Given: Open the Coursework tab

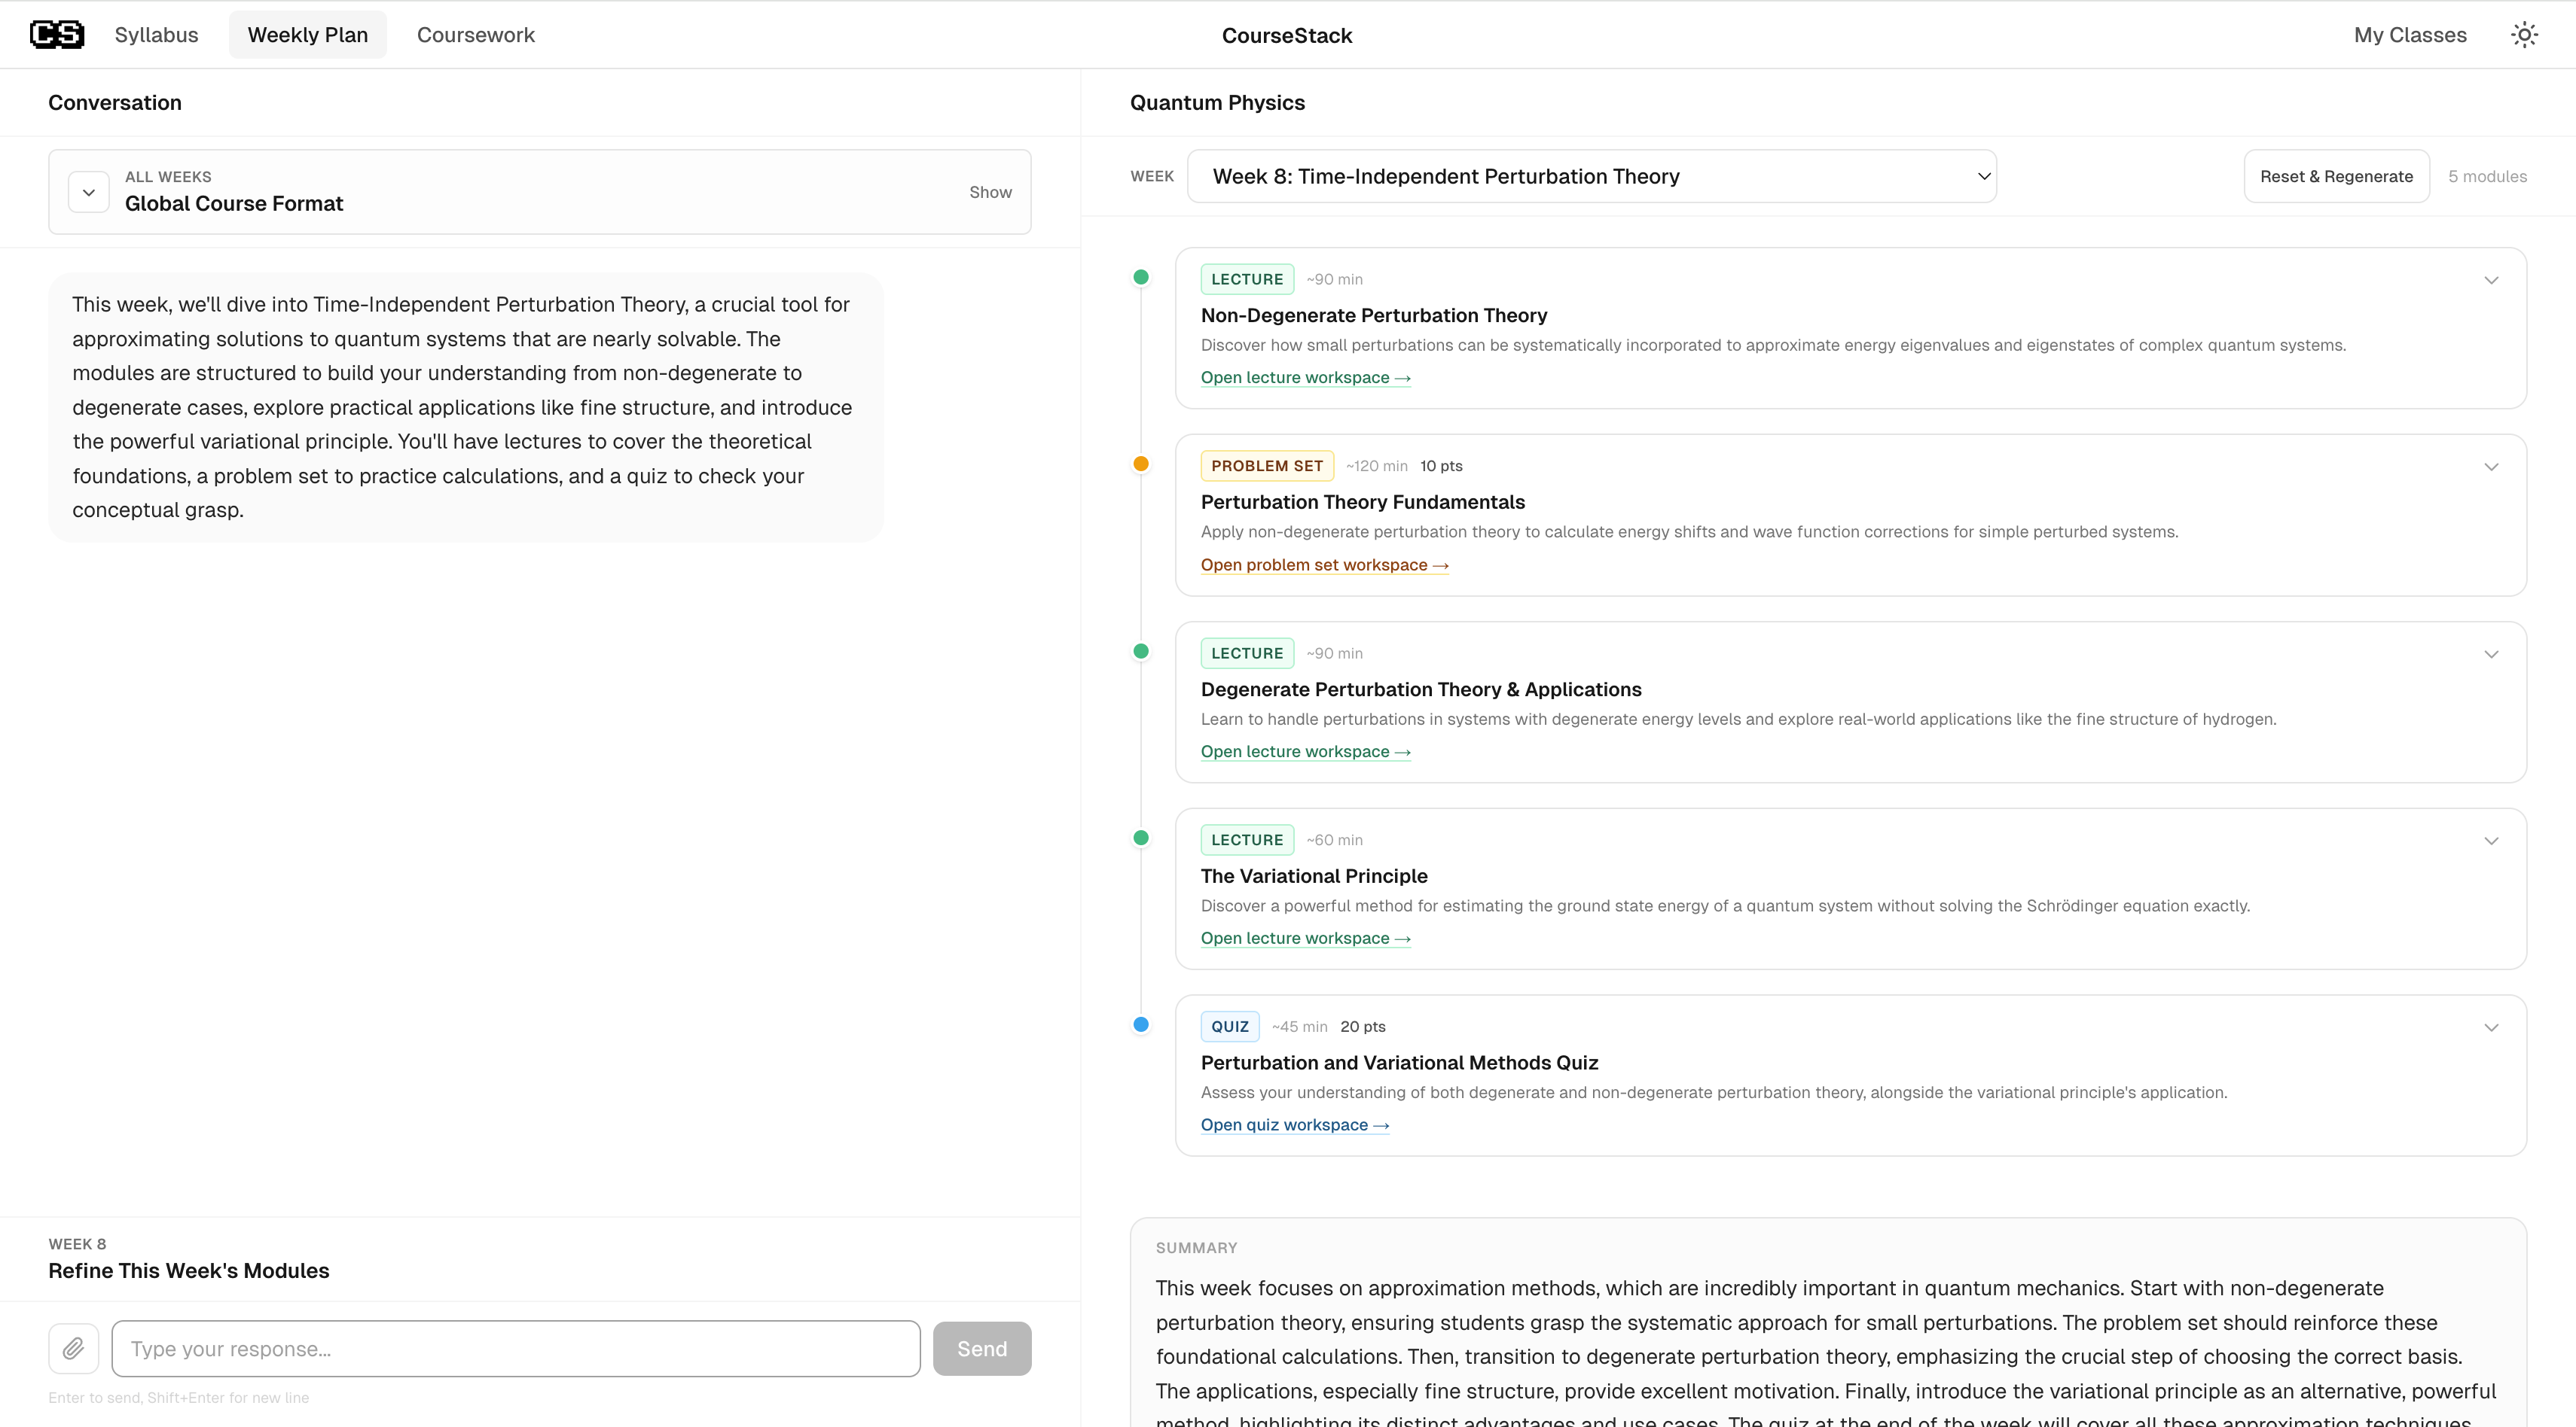Looking at the screenshot, I should pyautogui.click(x=475, y=35).
